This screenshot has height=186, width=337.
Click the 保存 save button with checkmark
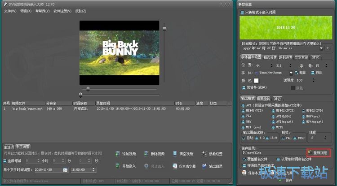(286, 180)
